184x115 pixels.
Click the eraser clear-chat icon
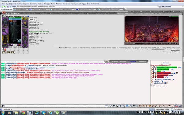pos(110,106)
